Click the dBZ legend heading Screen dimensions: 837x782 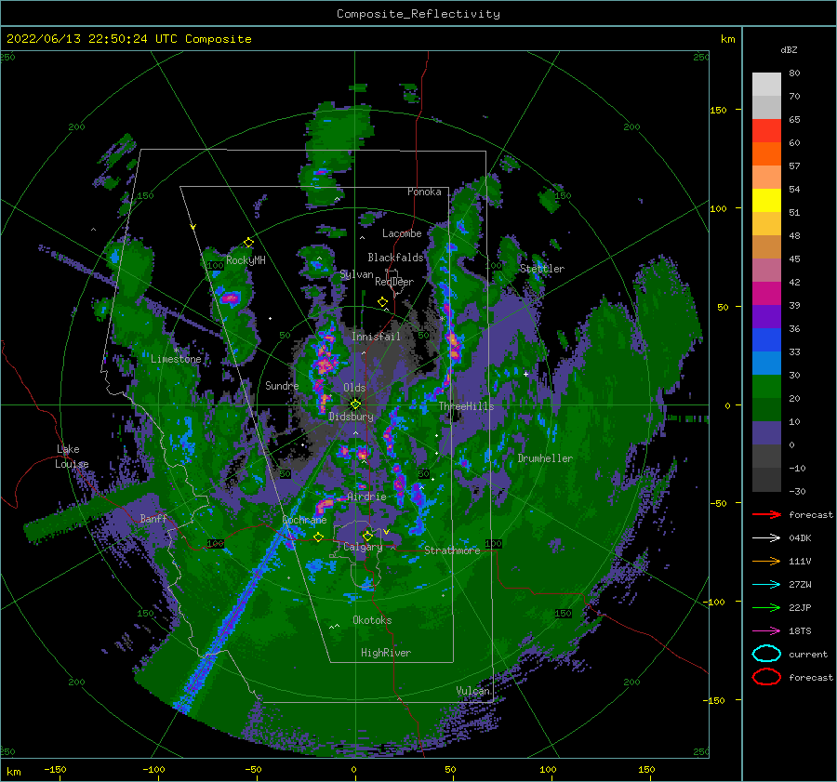pos(789,49)
